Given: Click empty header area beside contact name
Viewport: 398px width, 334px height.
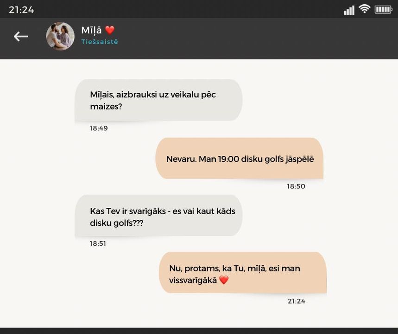Looking at the screenshot, I should click(254, 38).
